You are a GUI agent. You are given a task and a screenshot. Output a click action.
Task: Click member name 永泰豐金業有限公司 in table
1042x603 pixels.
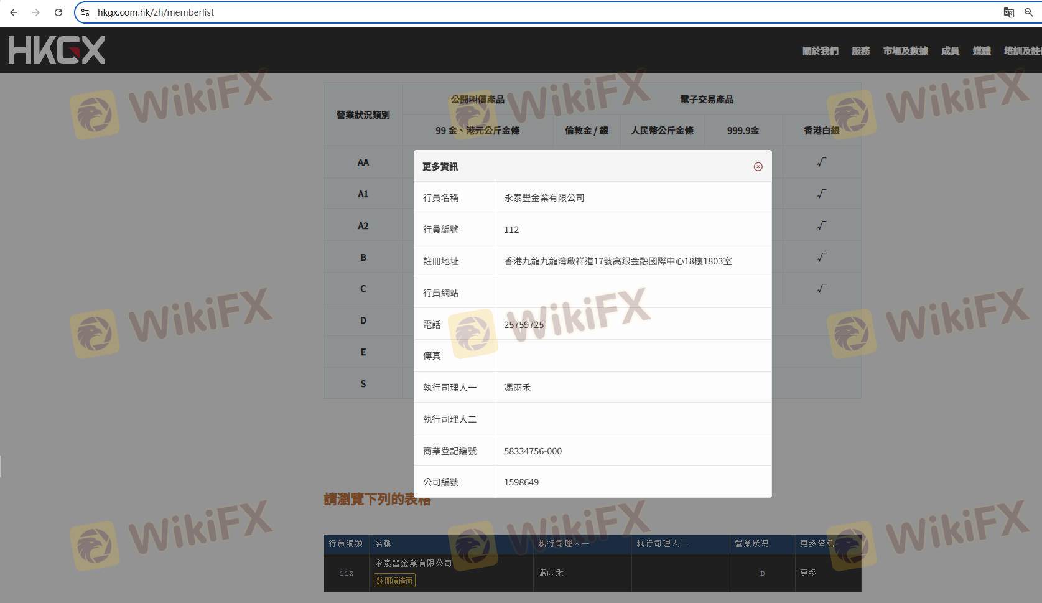(413, 563)
